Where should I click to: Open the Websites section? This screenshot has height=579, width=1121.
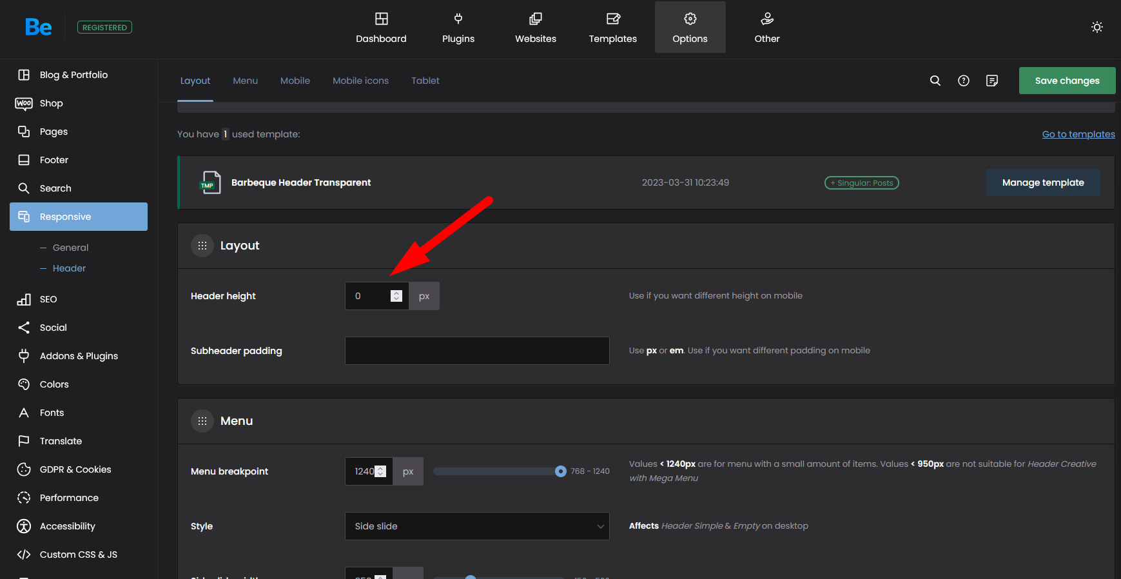(536, 27)
